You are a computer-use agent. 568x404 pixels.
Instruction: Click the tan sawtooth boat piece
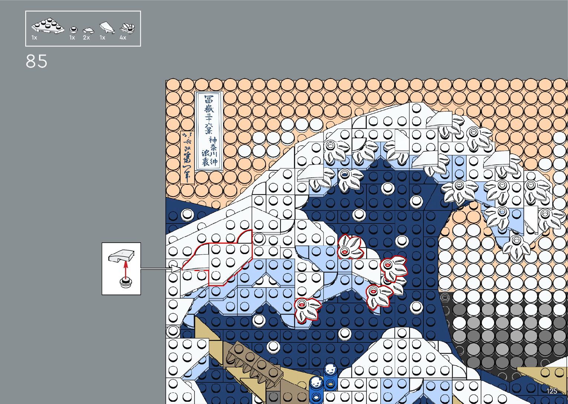point(253,363)
